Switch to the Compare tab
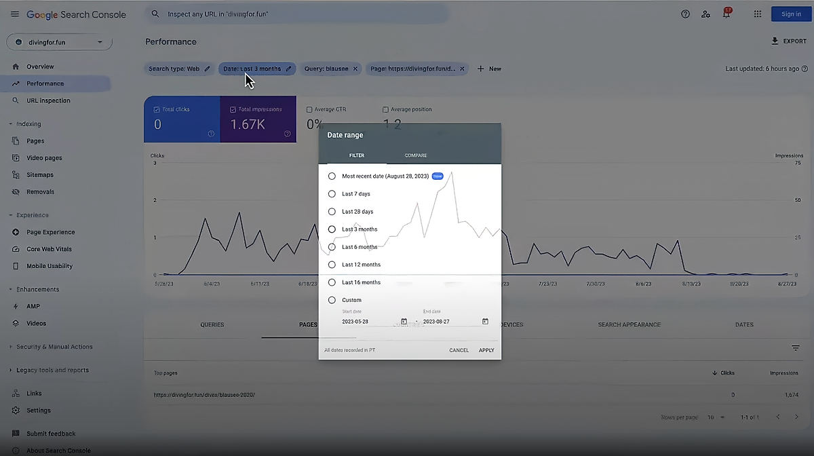Image resolution: width=814 pixels, height=456 pixels. (x=416, y=155)
